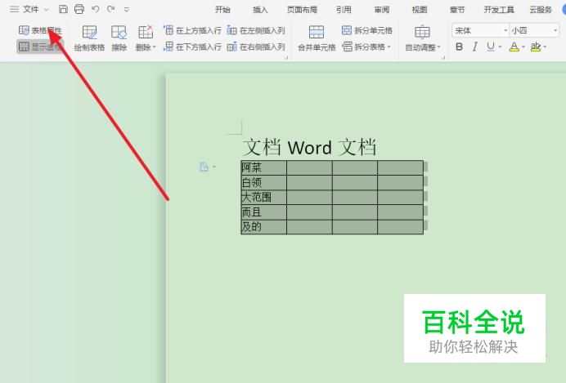The height and width of the screenshot is (383, 566).
Task: Click 在下方插入行 to insert row below
Action: tap(192, 47)
